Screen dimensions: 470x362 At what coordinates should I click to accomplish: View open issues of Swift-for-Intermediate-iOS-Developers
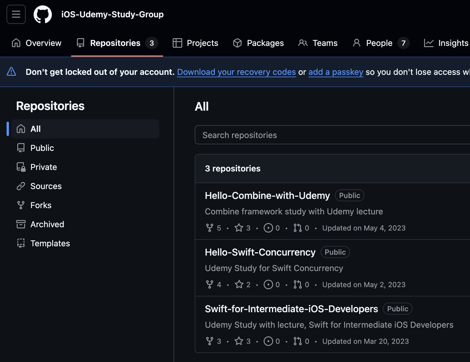pyautogui.click(x=272, y=341)
